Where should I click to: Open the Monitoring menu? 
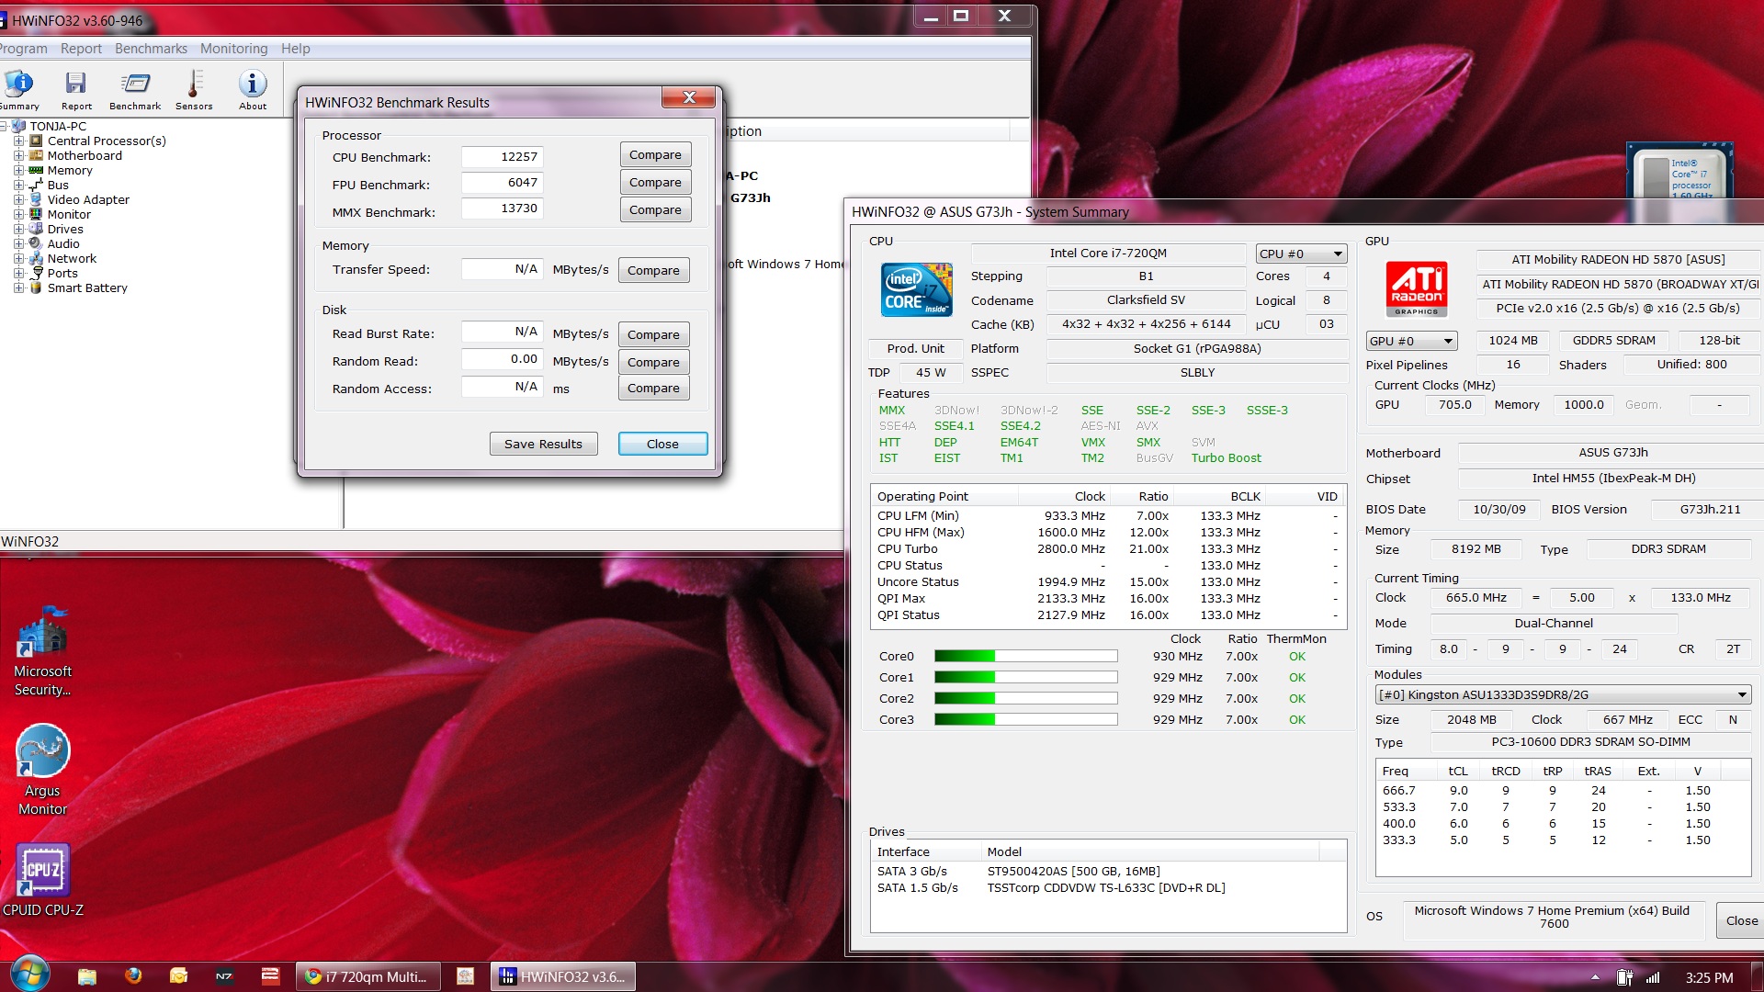tap(233, 49)
